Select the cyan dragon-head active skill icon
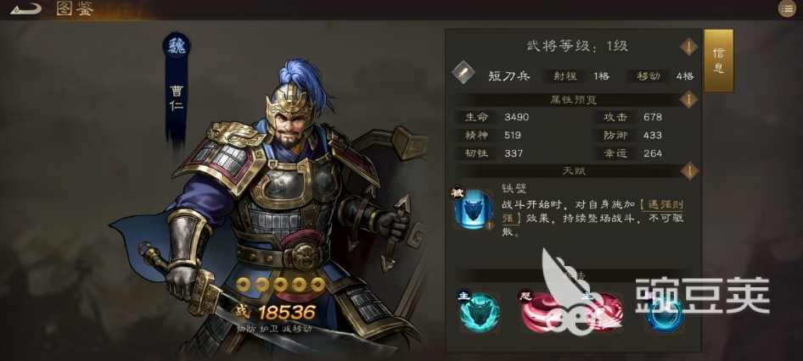 tap(480, 310)
